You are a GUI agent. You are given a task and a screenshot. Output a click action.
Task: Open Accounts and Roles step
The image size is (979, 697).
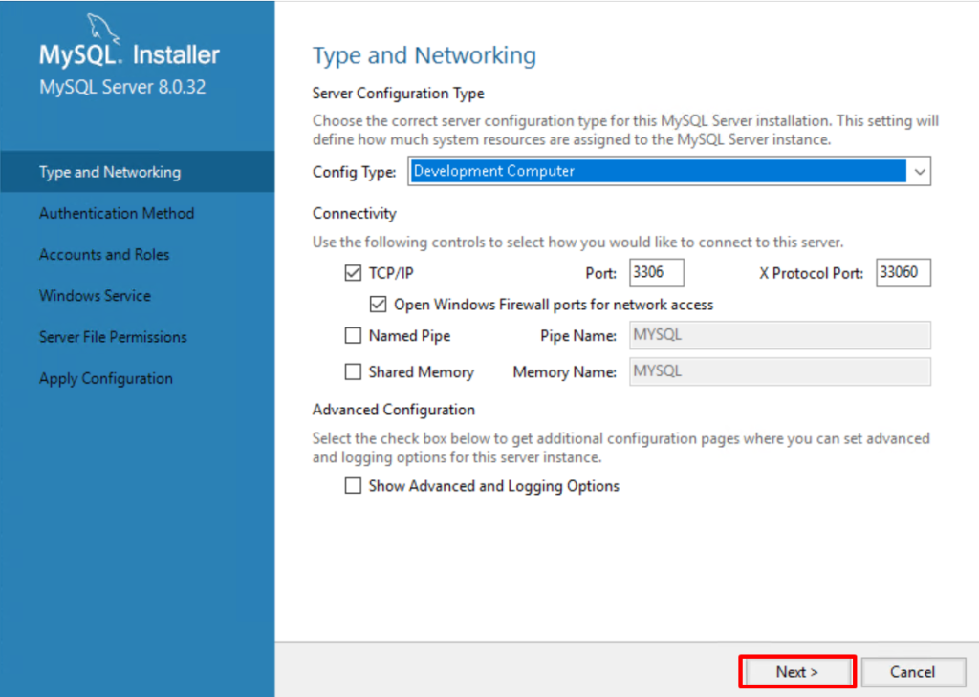(104, 254)
